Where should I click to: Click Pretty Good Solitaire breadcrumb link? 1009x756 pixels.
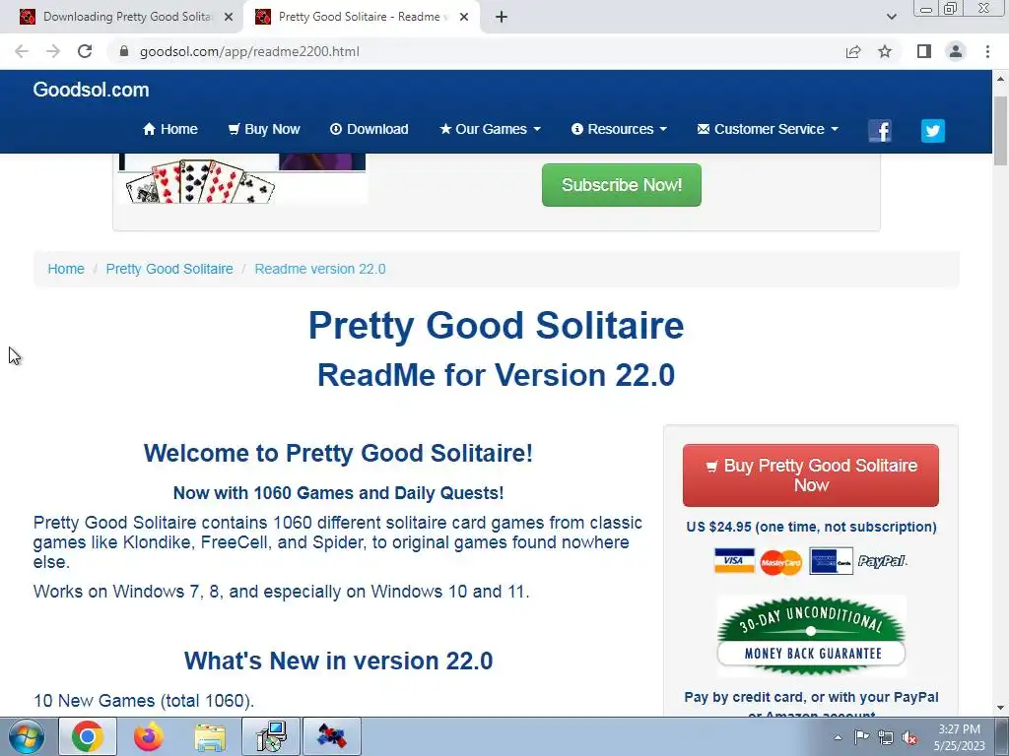[x=169, y=269]
